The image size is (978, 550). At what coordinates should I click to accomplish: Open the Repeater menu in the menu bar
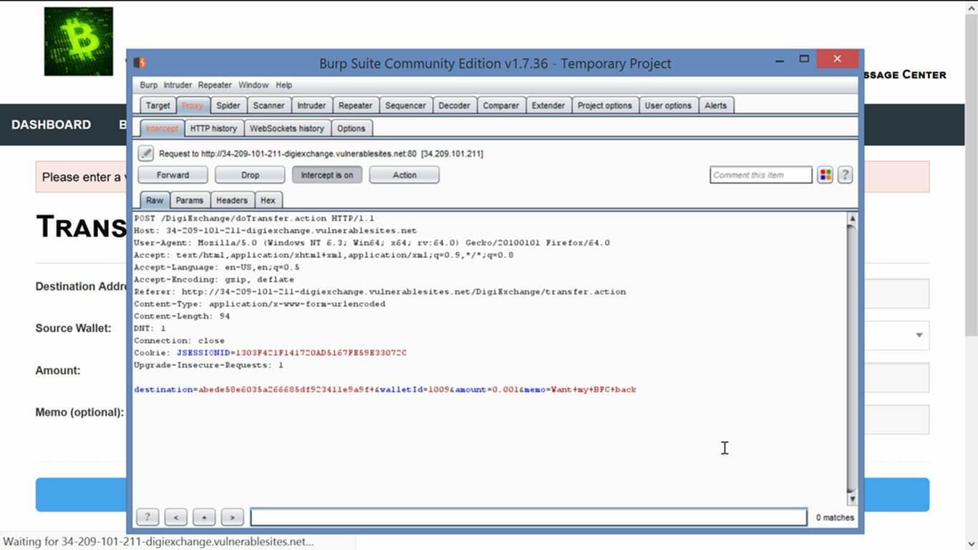click(x=215, y=85)
